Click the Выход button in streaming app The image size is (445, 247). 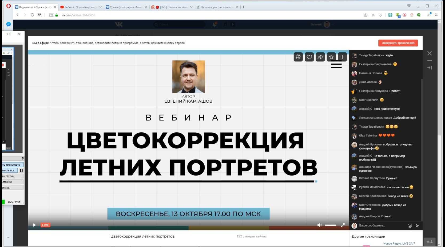(x=13, y=187)
